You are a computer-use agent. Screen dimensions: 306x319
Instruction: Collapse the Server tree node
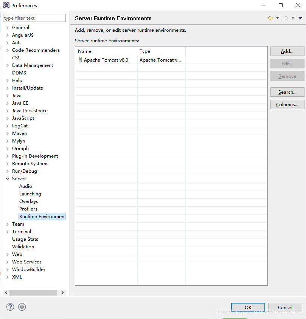[7, 179]
